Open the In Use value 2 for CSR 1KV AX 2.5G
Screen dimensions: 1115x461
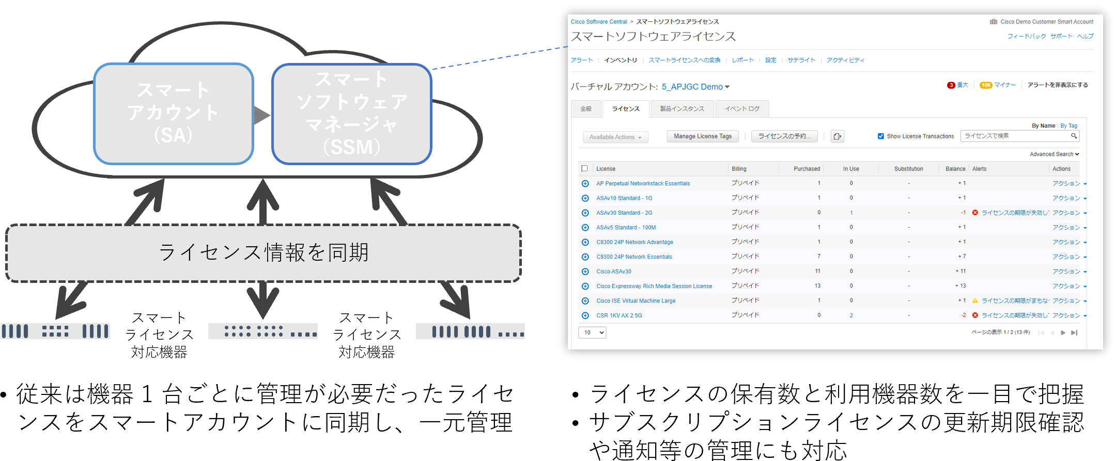pos(851,315)
